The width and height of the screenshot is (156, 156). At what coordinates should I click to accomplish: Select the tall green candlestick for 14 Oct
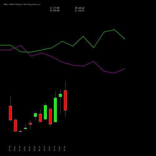pos(55,110)
